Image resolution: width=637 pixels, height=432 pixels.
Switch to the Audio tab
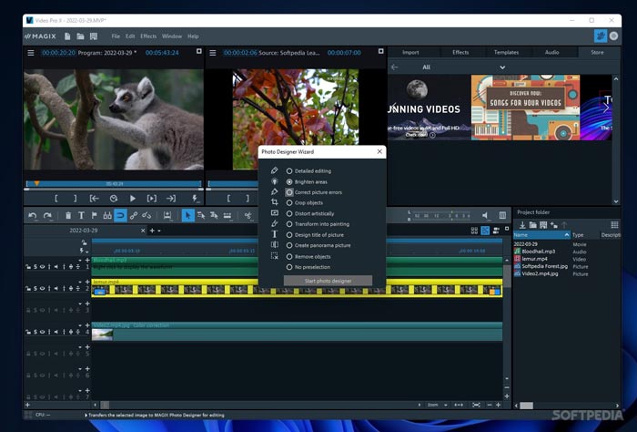[x=552, y=53]
